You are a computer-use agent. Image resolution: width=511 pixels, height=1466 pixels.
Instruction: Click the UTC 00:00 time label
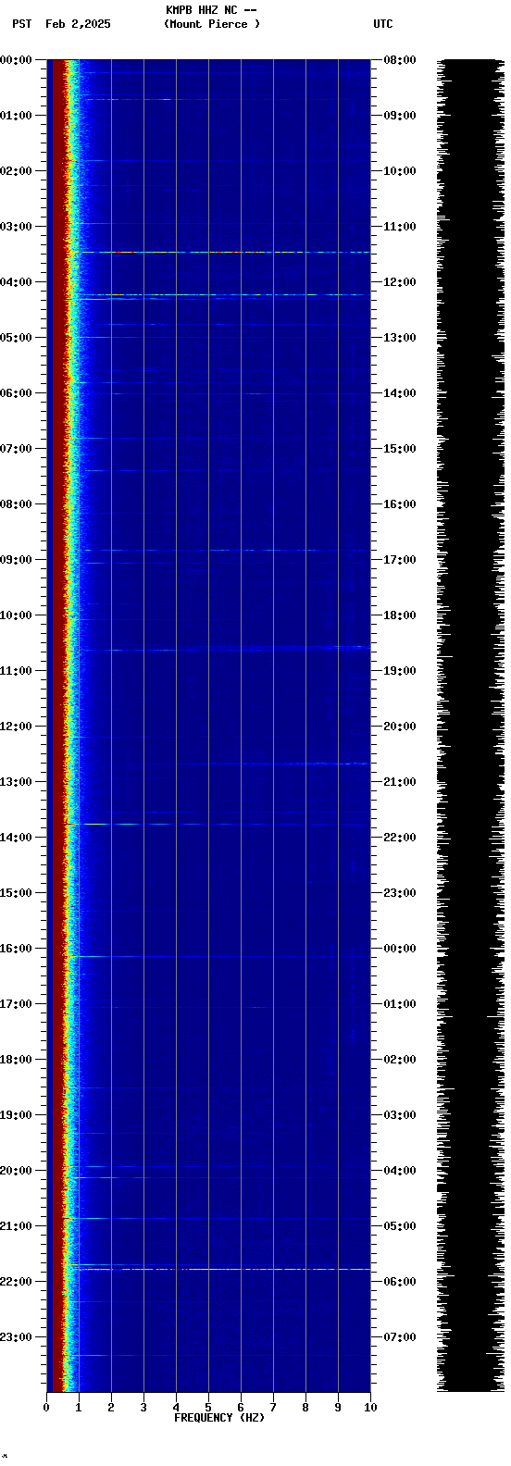point(400,949)
